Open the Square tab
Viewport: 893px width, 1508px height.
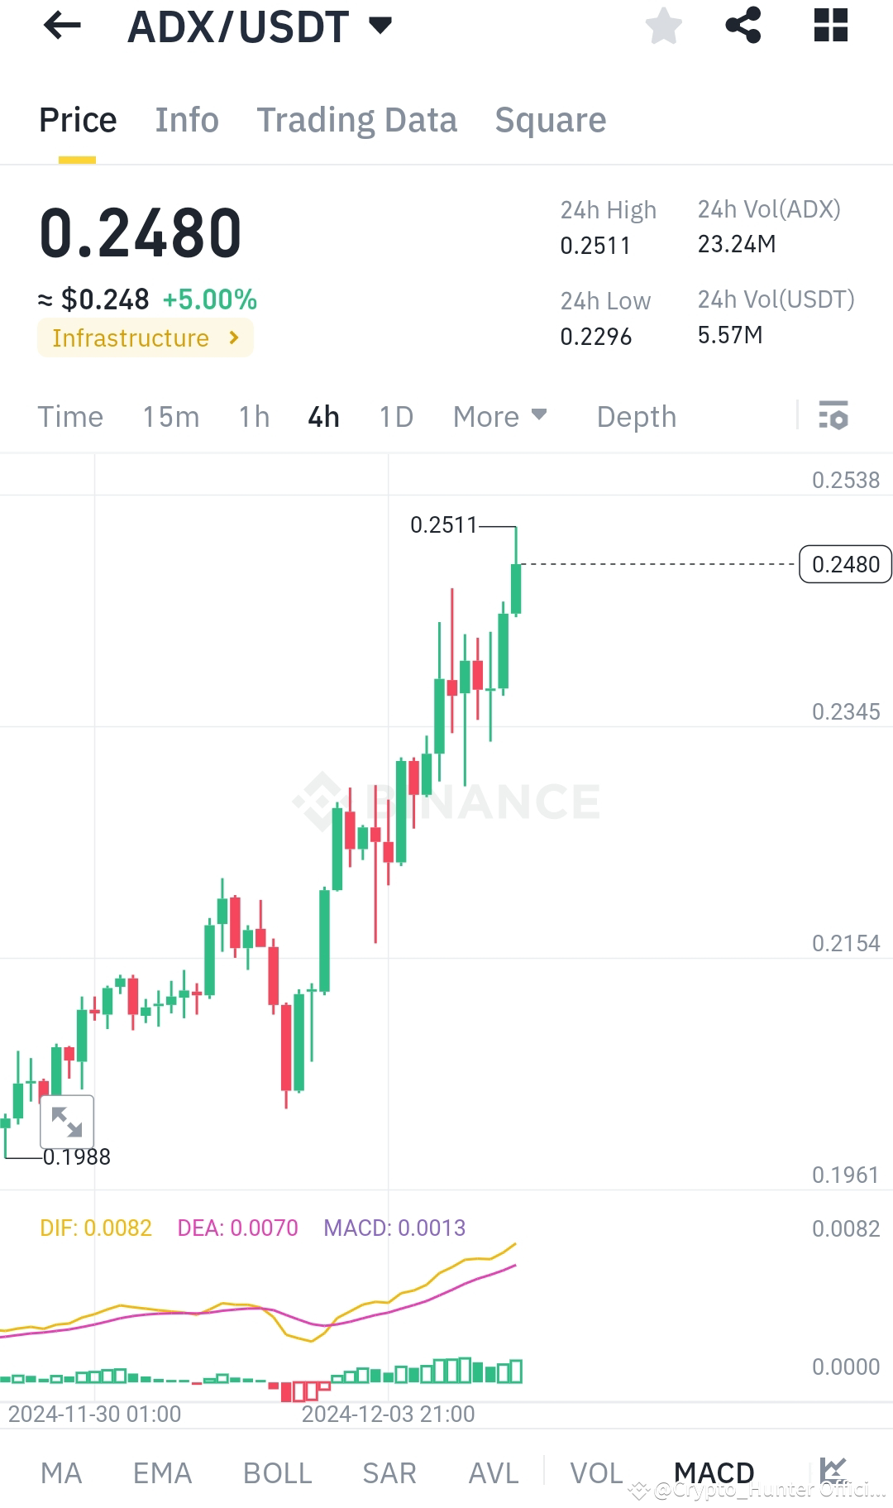point(550,120)
